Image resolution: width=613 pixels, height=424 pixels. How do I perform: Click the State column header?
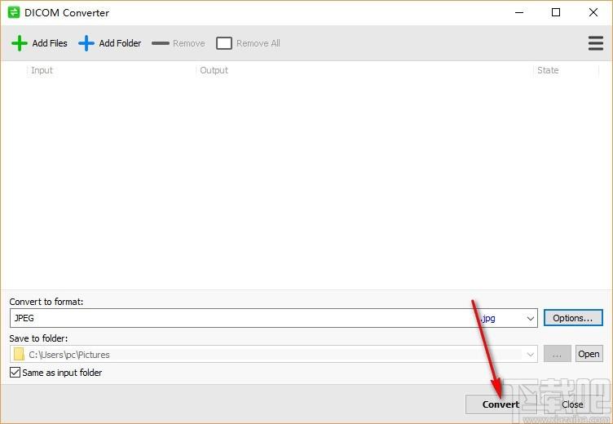pos(548,70)
